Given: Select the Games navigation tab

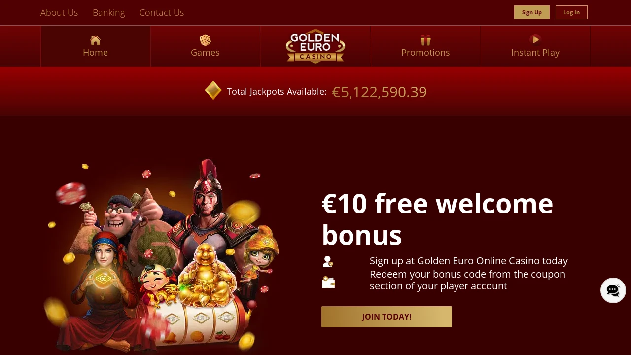Looking at the screenshot, I should pyautogui.click(x=205, y=46).
